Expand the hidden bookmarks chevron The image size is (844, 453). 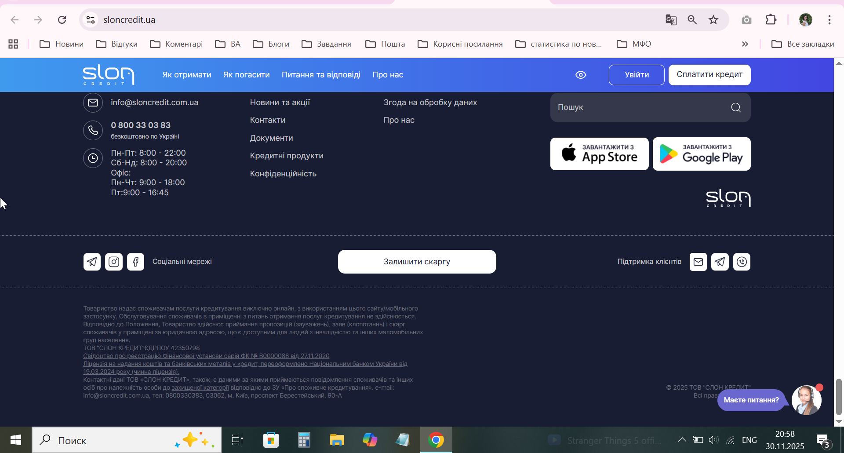coord(745,44)
